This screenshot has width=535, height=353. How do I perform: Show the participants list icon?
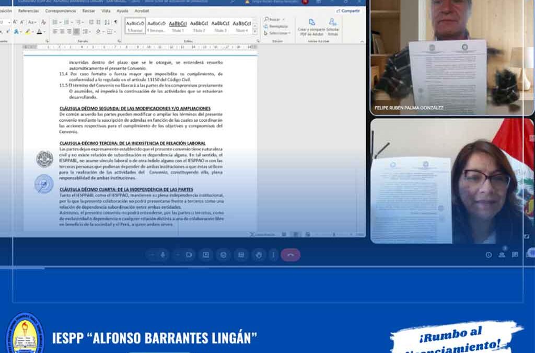coord(502,255)
